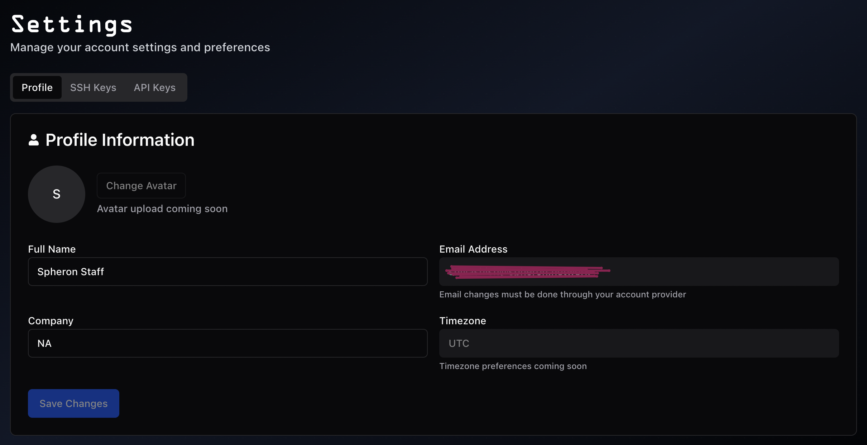
Task: Click the Timezone label
Action: pyautogui.click(x=463, y=321)
